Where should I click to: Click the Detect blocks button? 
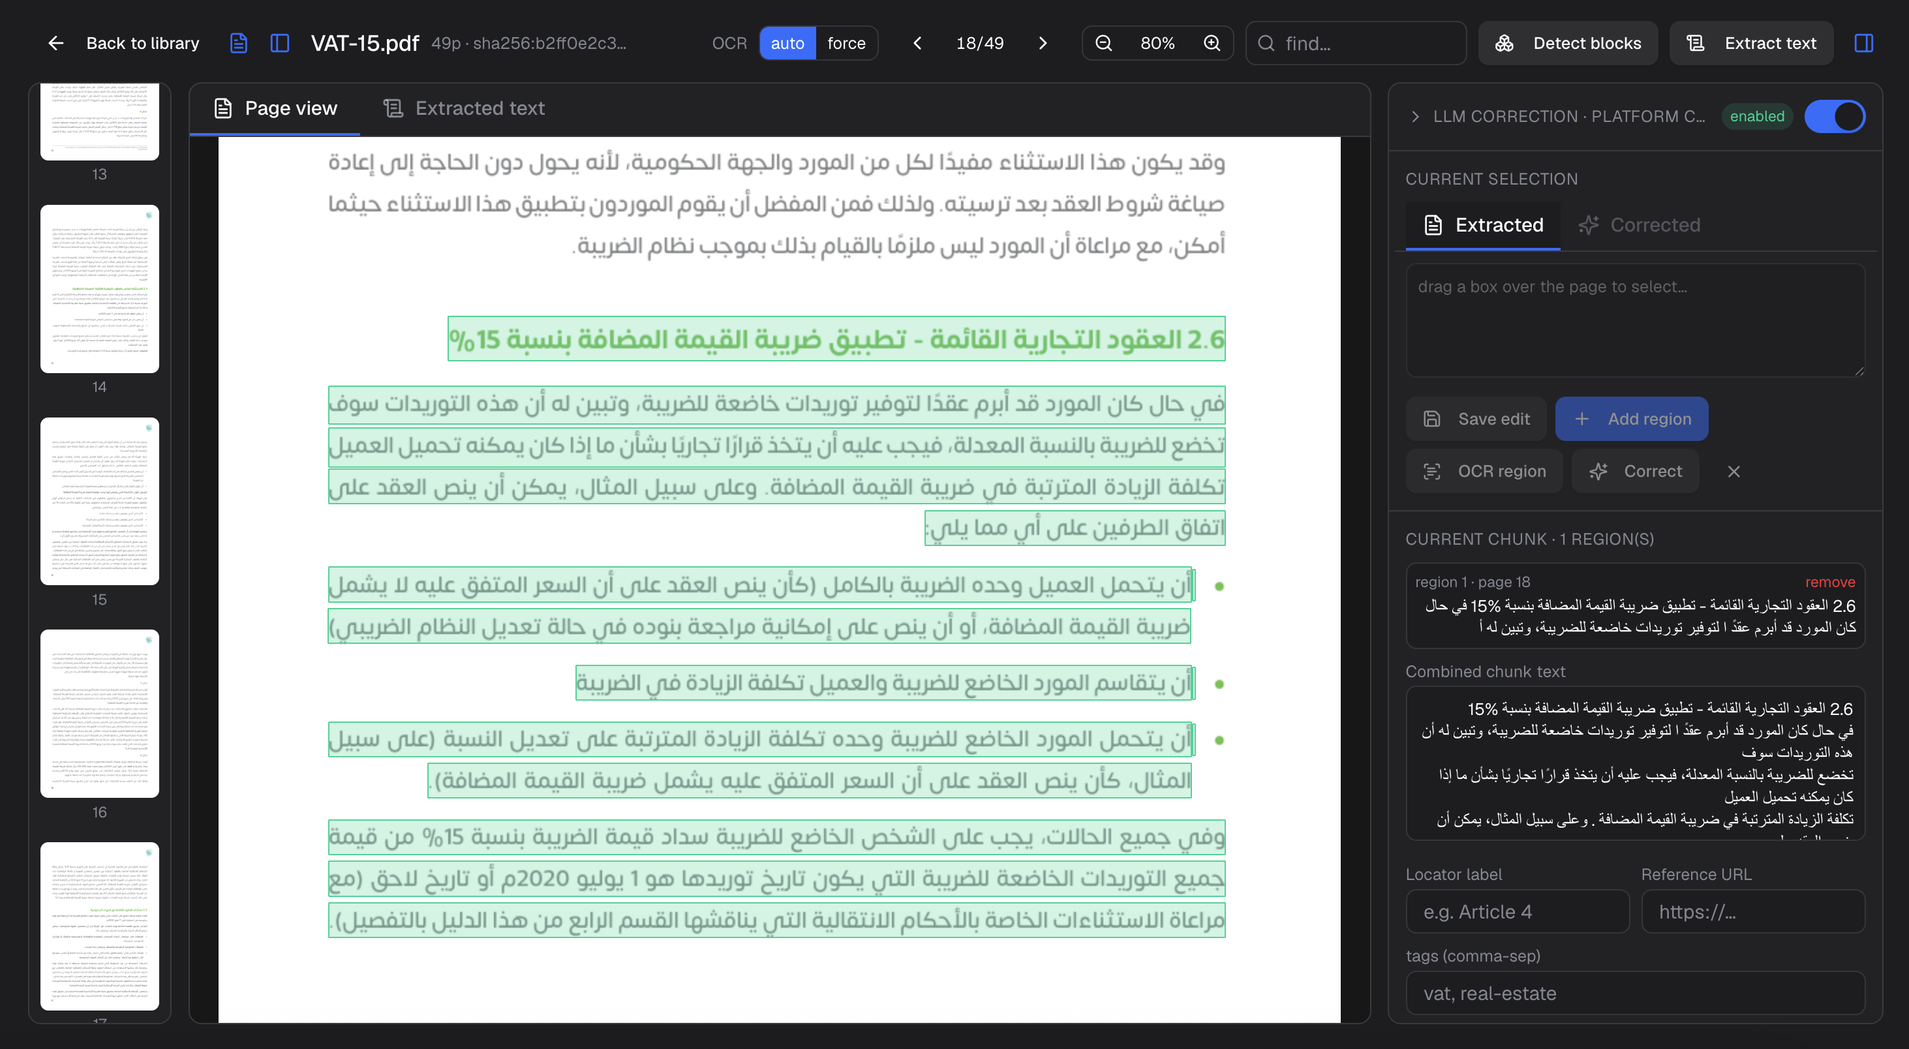1568,43
